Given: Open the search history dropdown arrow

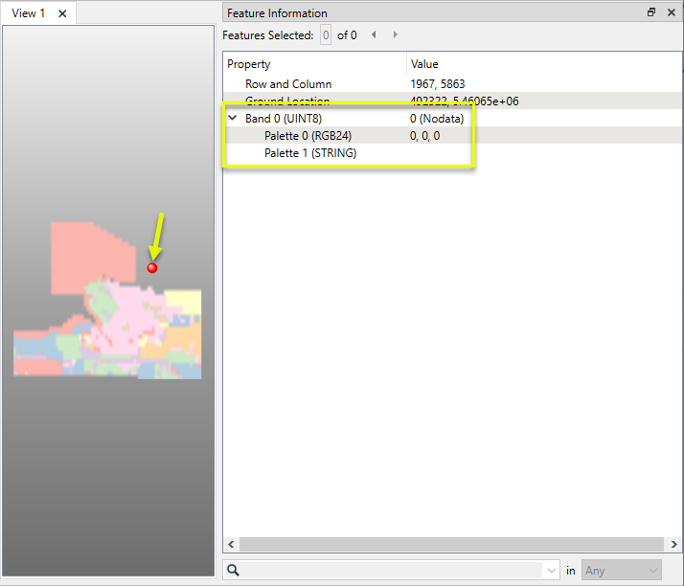Looking at the screenshot, I should (x=551, y=571).
